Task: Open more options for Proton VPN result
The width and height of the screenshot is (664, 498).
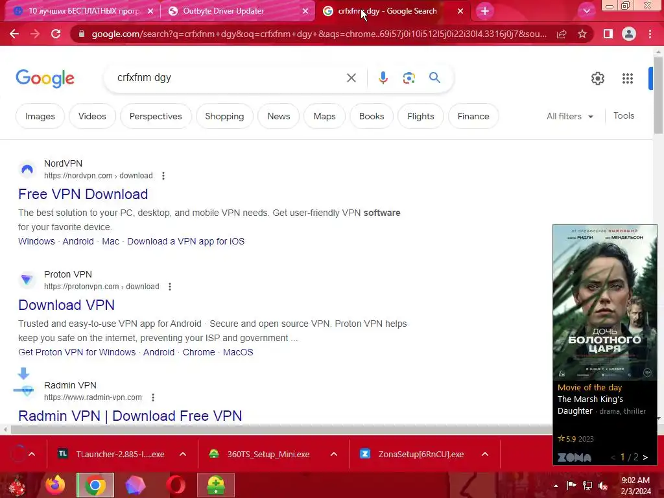Action: tap(170, 287)
